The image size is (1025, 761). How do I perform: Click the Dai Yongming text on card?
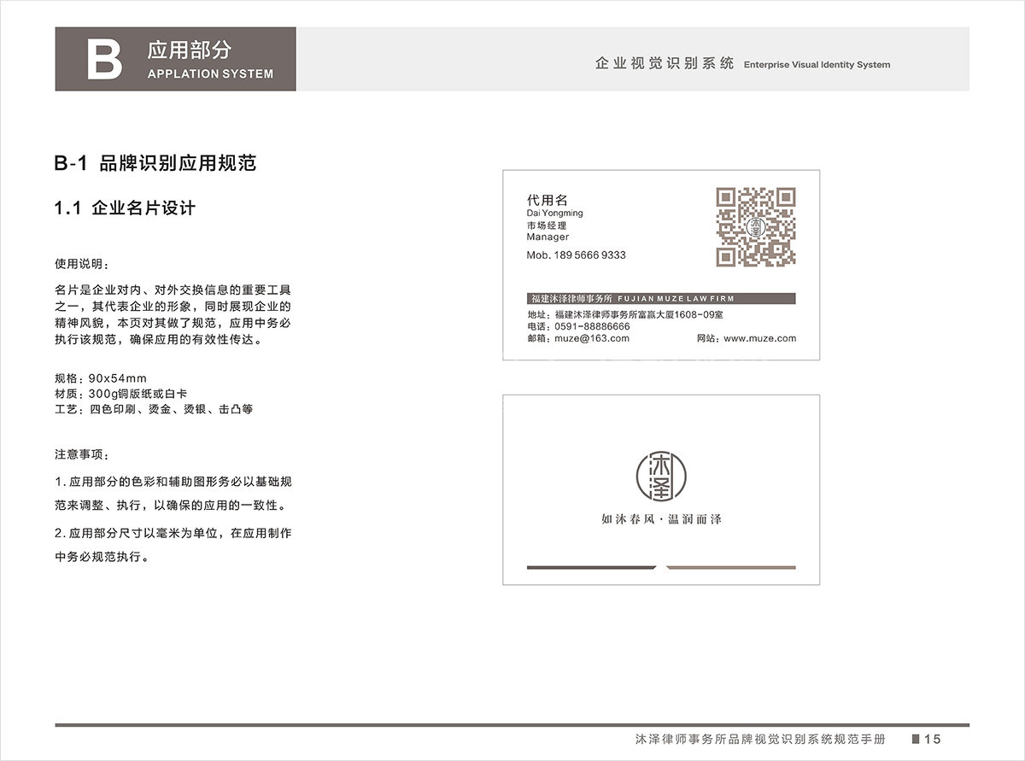554,213
